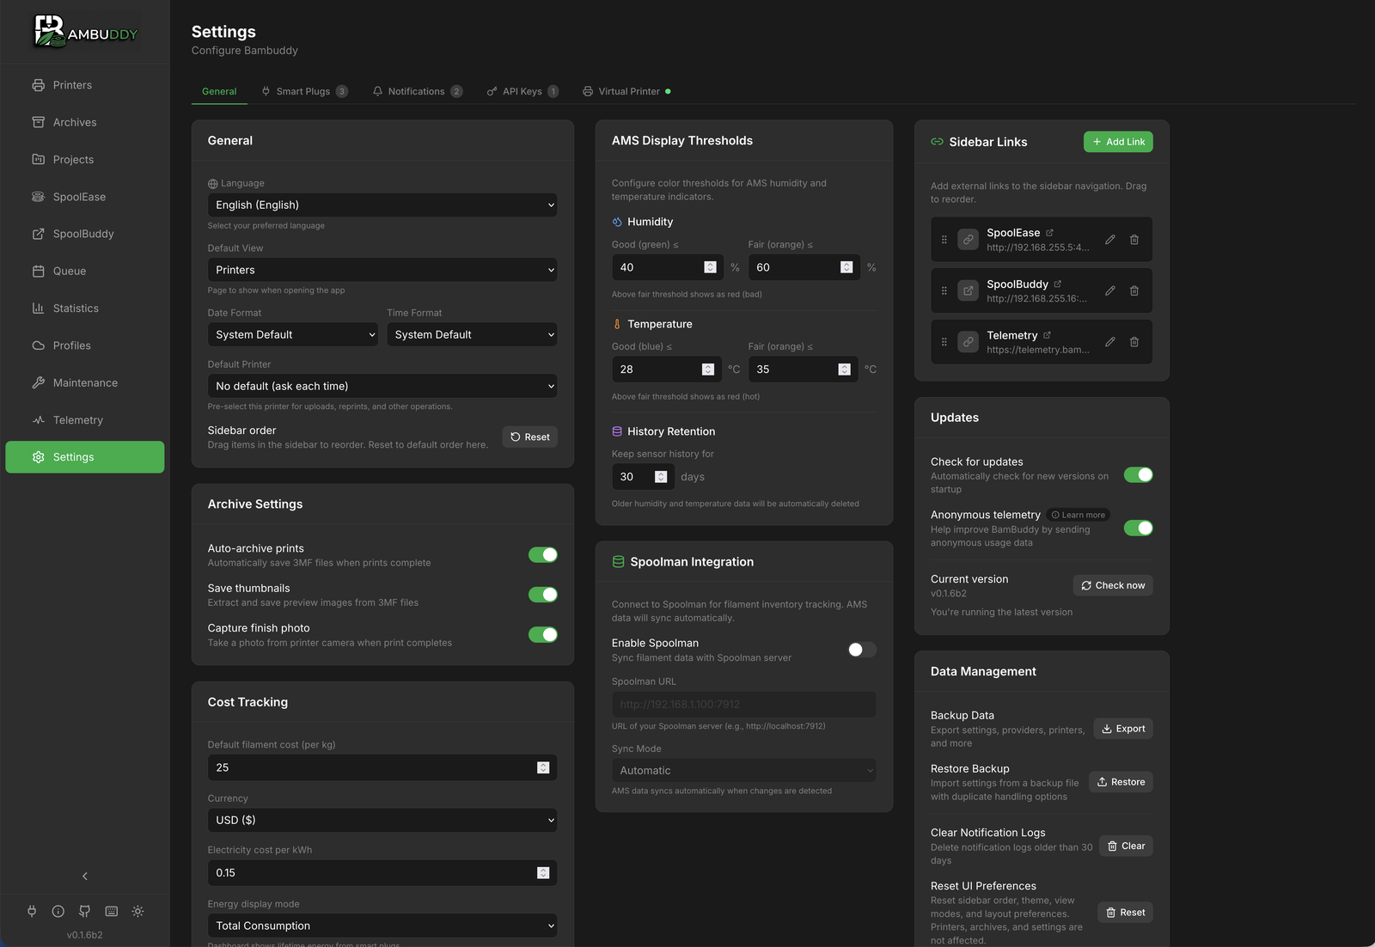
Task: Grab the drag handle for Telemetry link
Action: (x=944, y=342)
